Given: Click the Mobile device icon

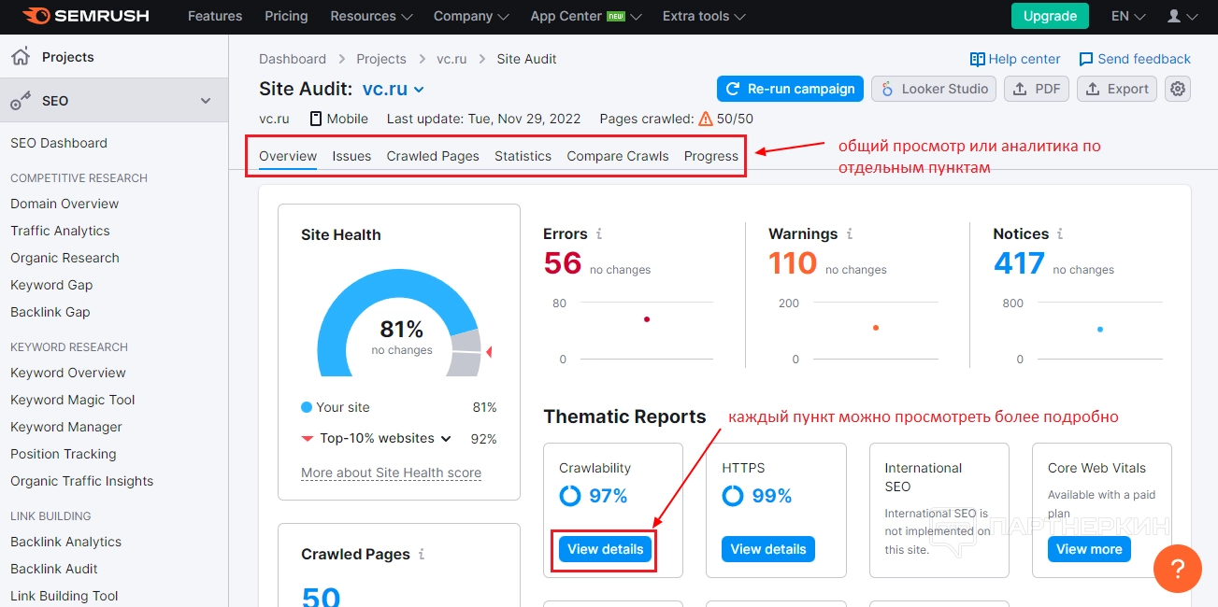Looking at the screenshot, I should tap(316, 119).
